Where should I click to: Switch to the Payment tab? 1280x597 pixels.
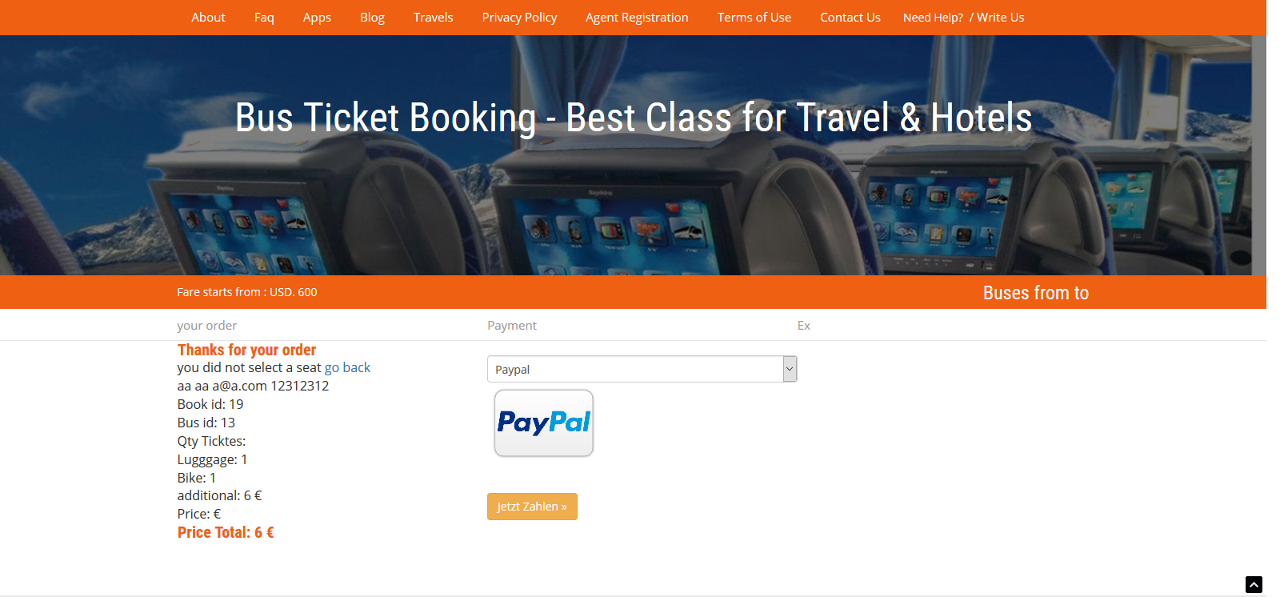pos(512,325)
